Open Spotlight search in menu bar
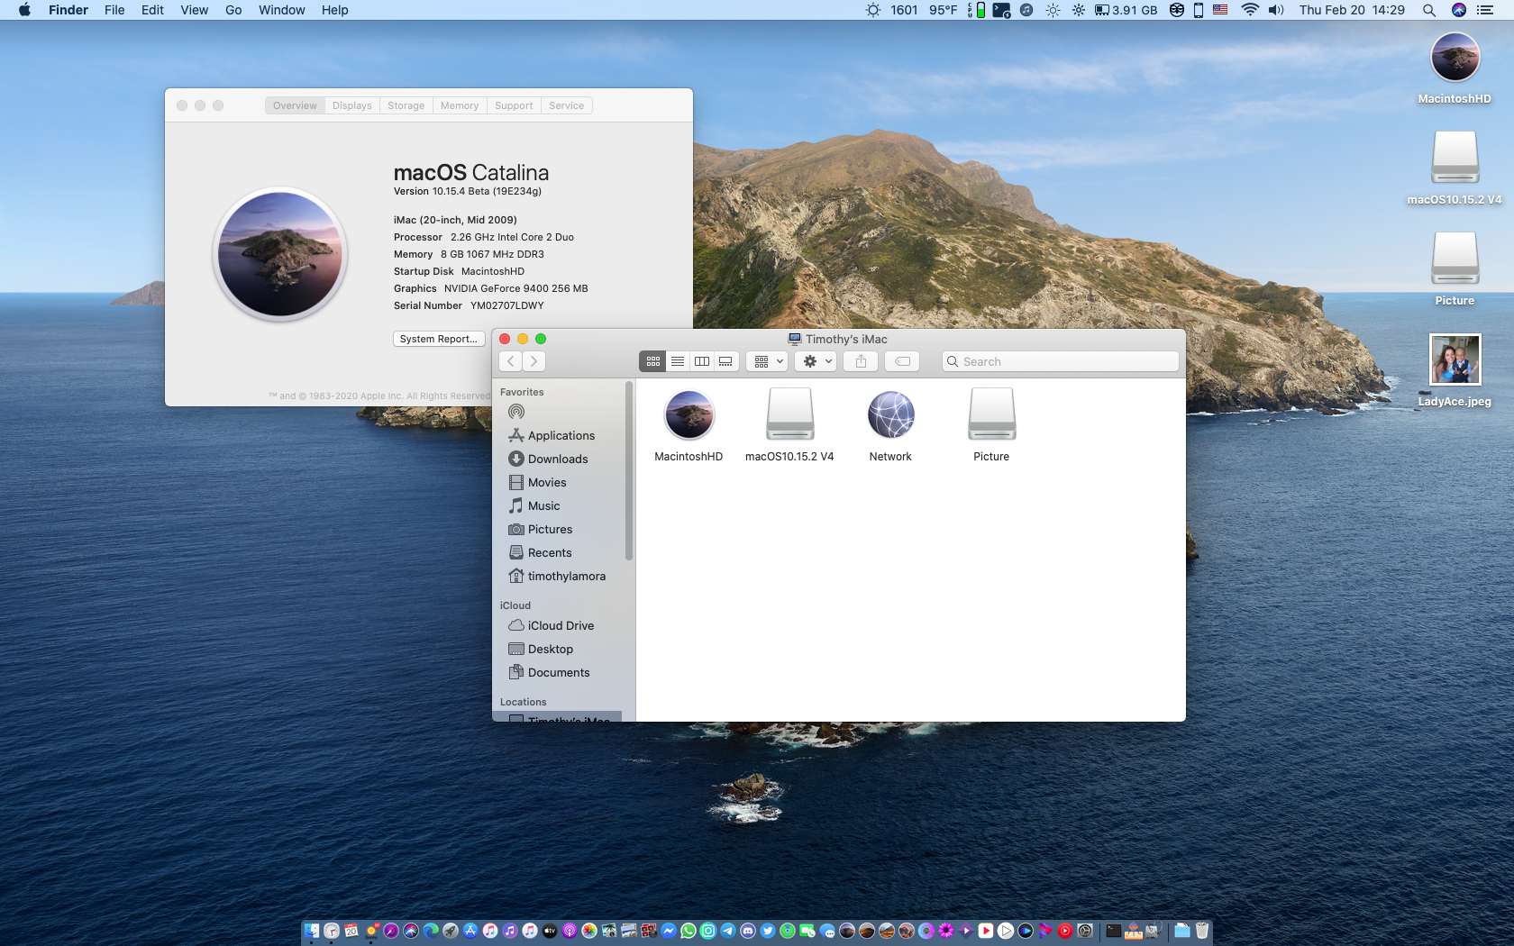The image size is (1514, 946). (1428, 10)
